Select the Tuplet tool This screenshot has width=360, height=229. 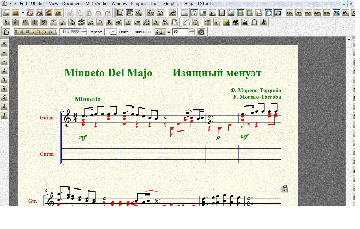90,22
